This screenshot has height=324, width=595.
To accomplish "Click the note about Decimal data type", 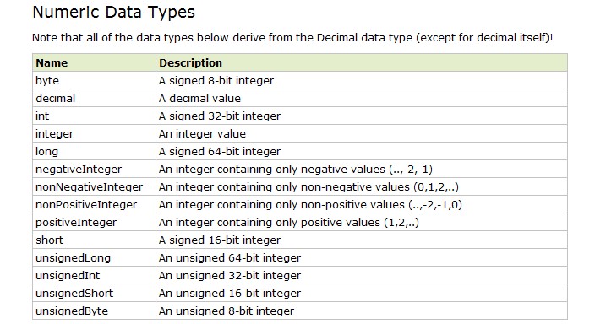I will pos(292,38).
